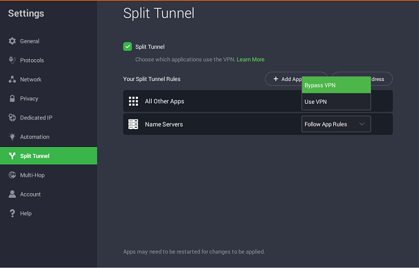Click the Help question mark icon
419x268 pixels.
(12, 213)
